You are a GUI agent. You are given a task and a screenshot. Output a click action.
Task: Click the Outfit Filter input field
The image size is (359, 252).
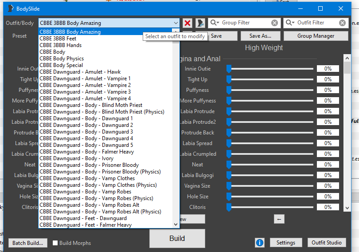pyautogui.click(x=317, y=23)
